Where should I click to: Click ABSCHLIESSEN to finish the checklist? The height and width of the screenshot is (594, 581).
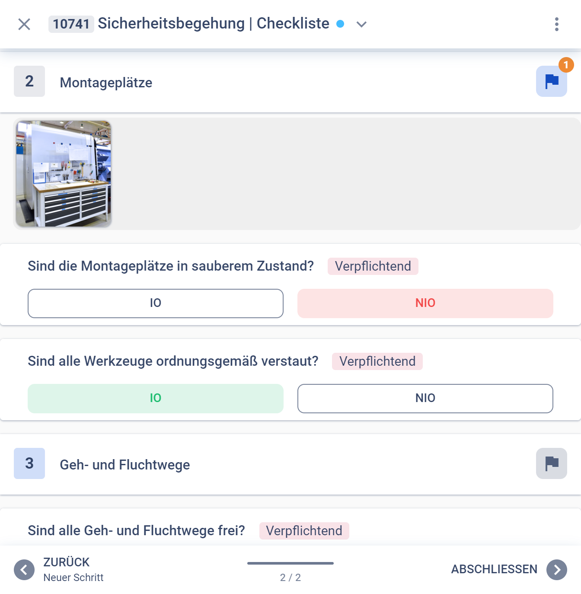click(494, 569)
